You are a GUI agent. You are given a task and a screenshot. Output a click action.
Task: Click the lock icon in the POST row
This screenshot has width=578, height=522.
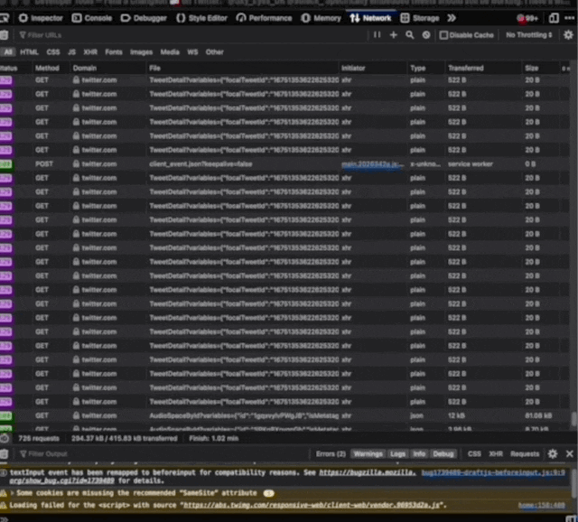[76, 163]
